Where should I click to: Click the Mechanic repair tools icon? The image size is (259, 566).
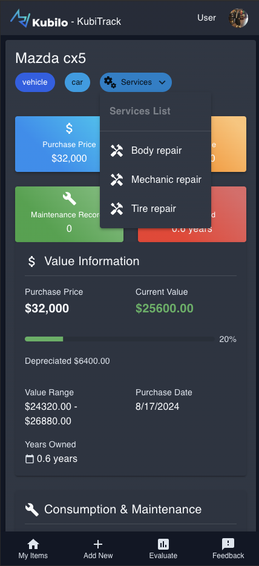click(x=117, y=179)
